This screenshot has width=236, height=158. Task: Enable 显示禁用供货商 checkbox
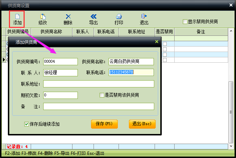[x=185, y=21]
